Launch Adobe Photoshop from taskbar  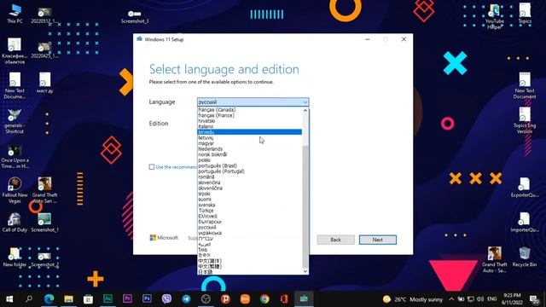147,298
